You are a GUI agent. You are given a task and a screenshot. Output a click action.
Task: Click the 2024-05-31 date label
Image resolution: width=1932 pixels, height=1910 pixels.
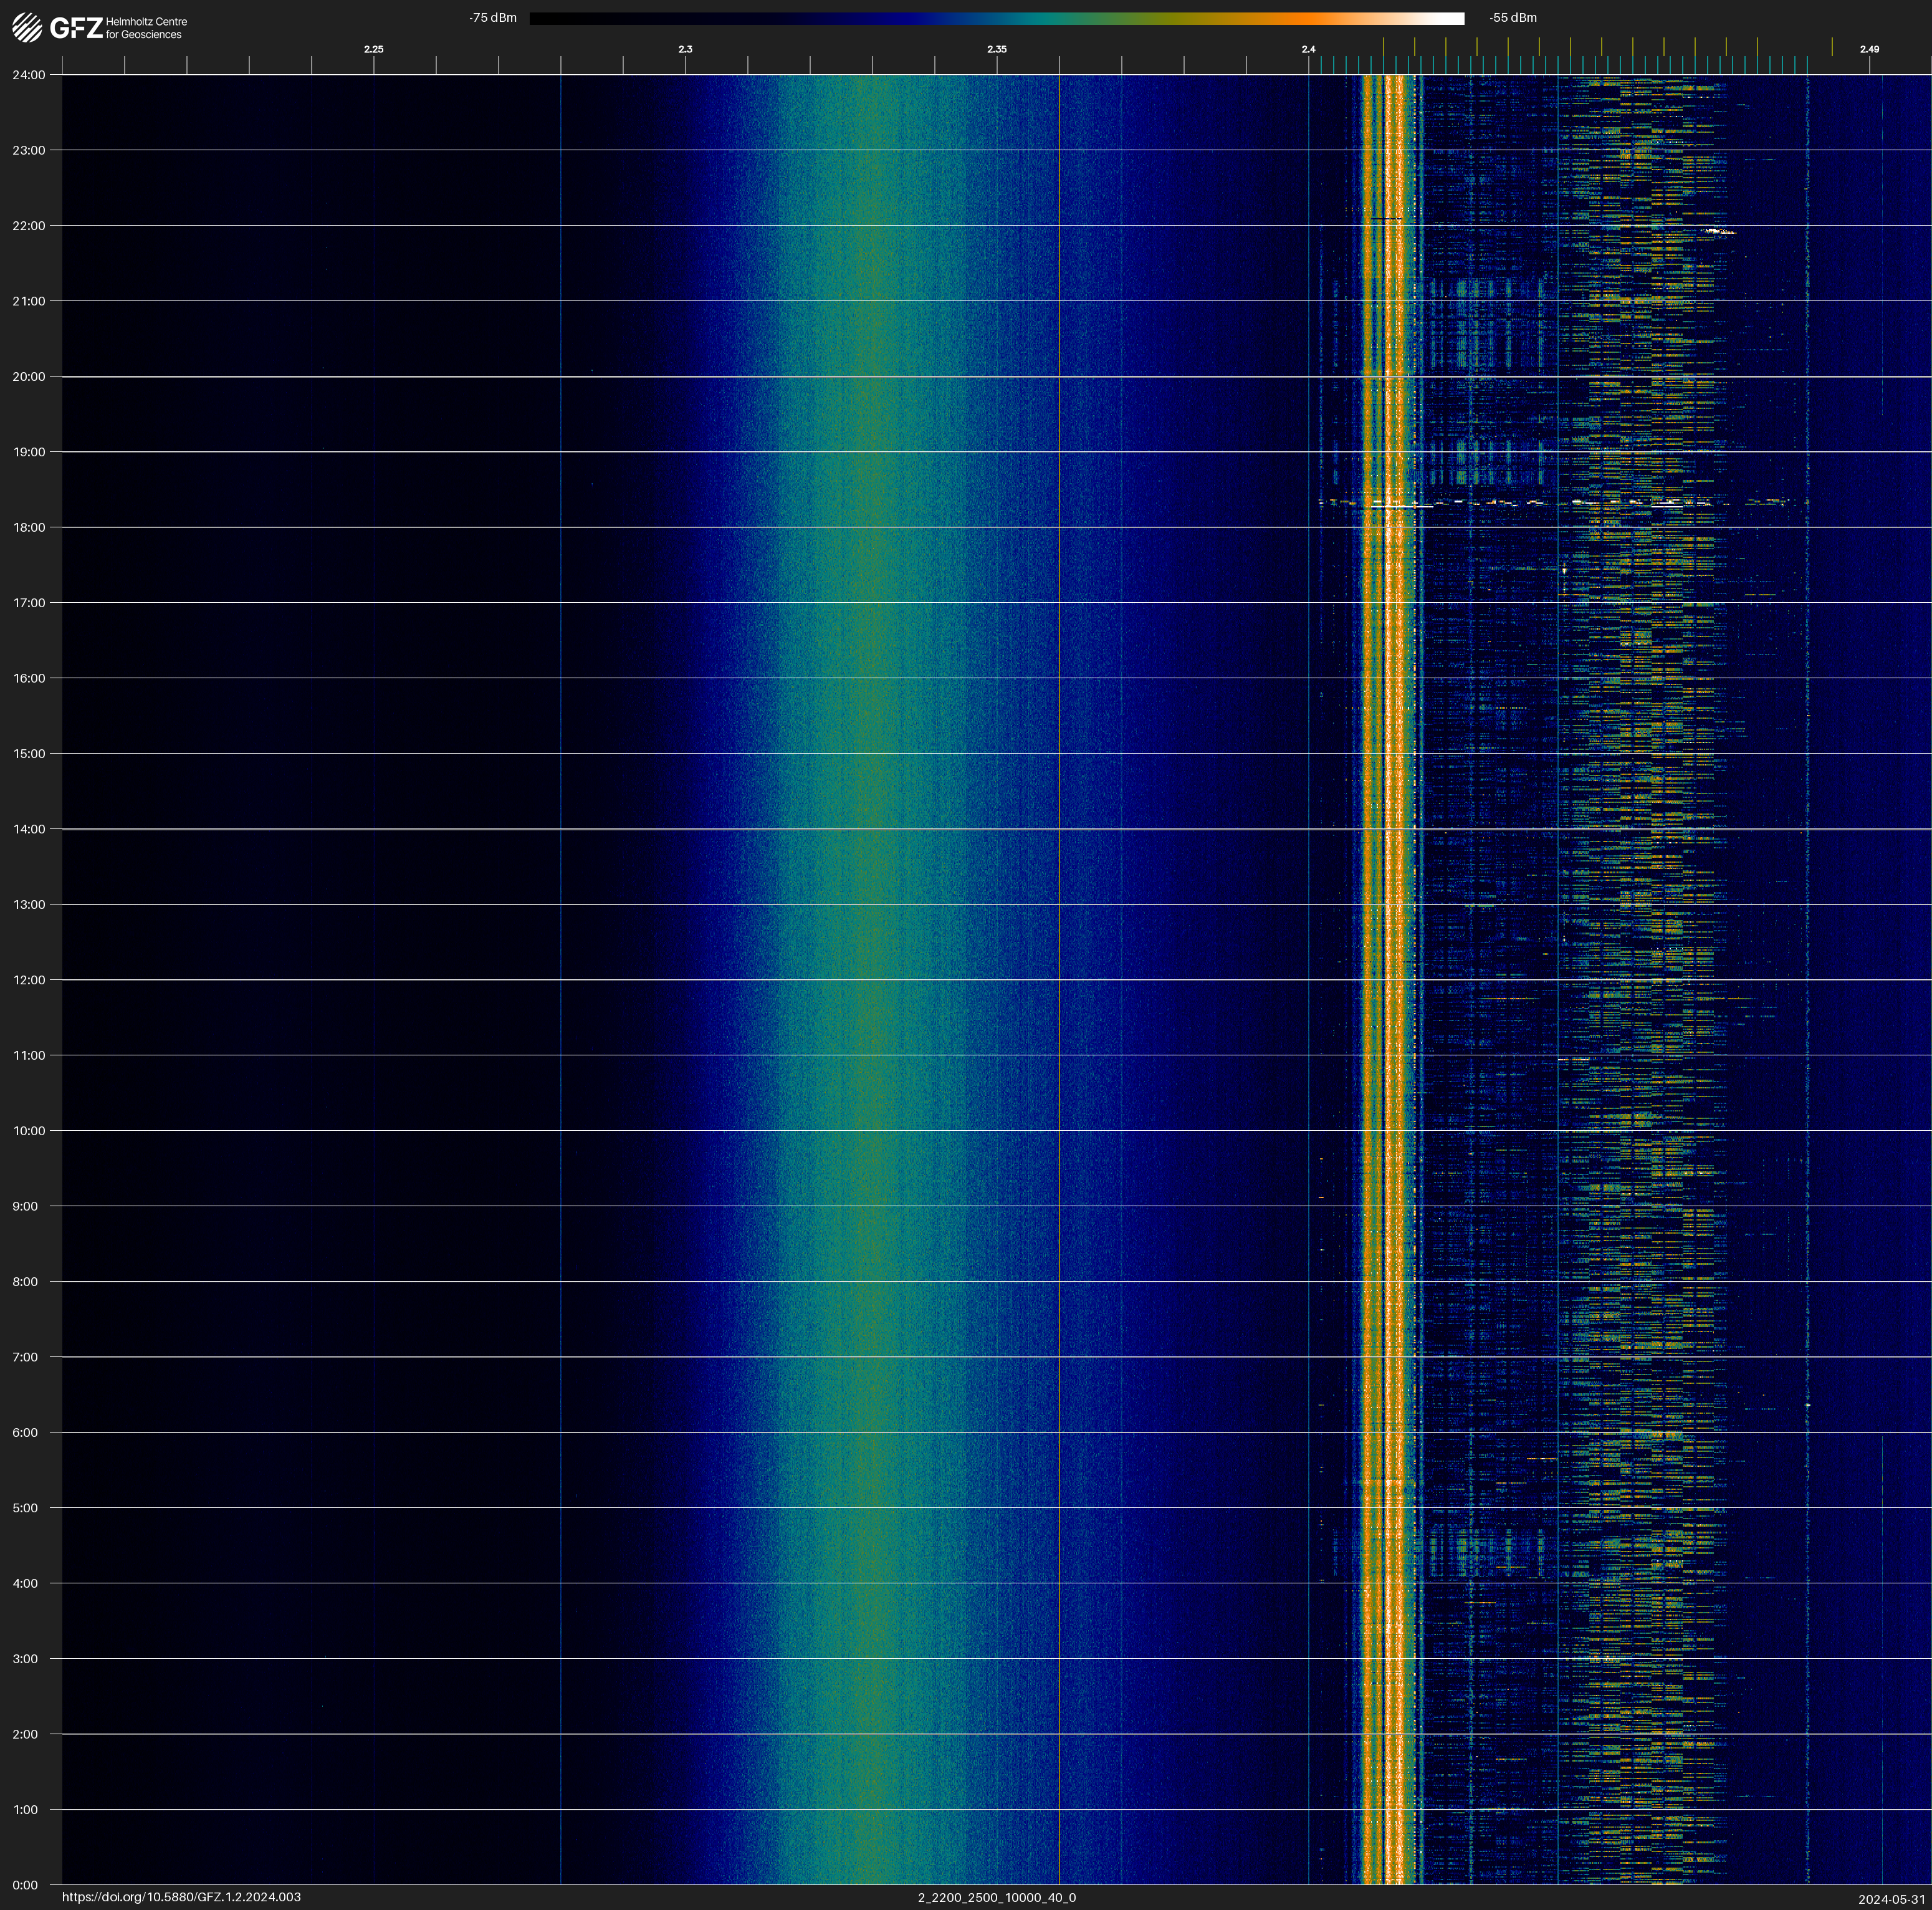click(1892, 1899)
